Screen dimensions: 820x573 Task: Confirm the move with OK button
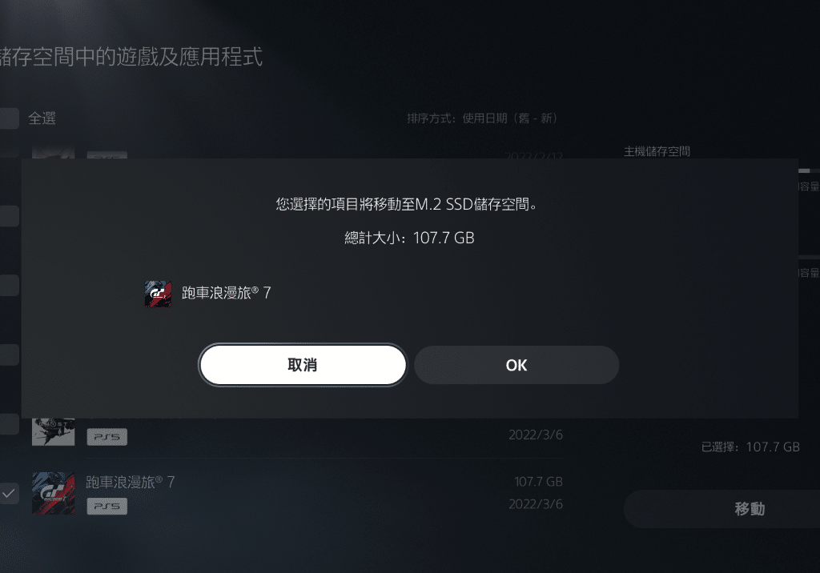(x=517, y=365)
